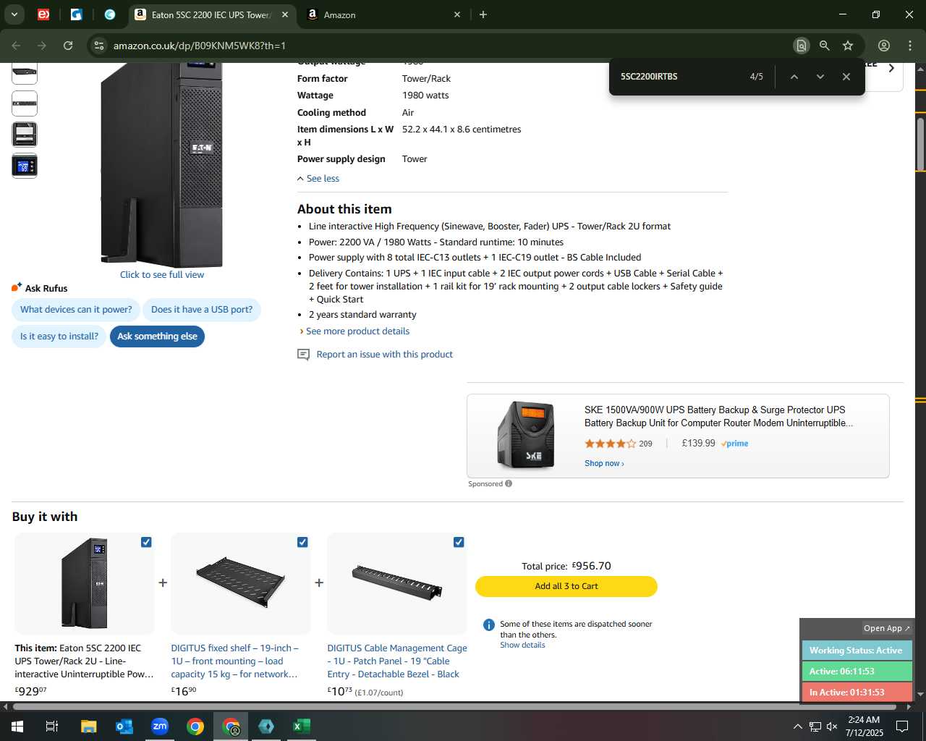This screenshot has width=926, height=741.
Task: Uncheck DIGITUS Cable Management checkbox
Action: (x=459, y=542)
